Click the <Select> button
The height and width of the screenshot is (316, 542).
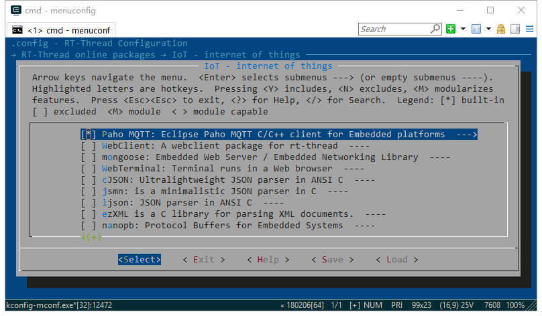click(140, 259)
